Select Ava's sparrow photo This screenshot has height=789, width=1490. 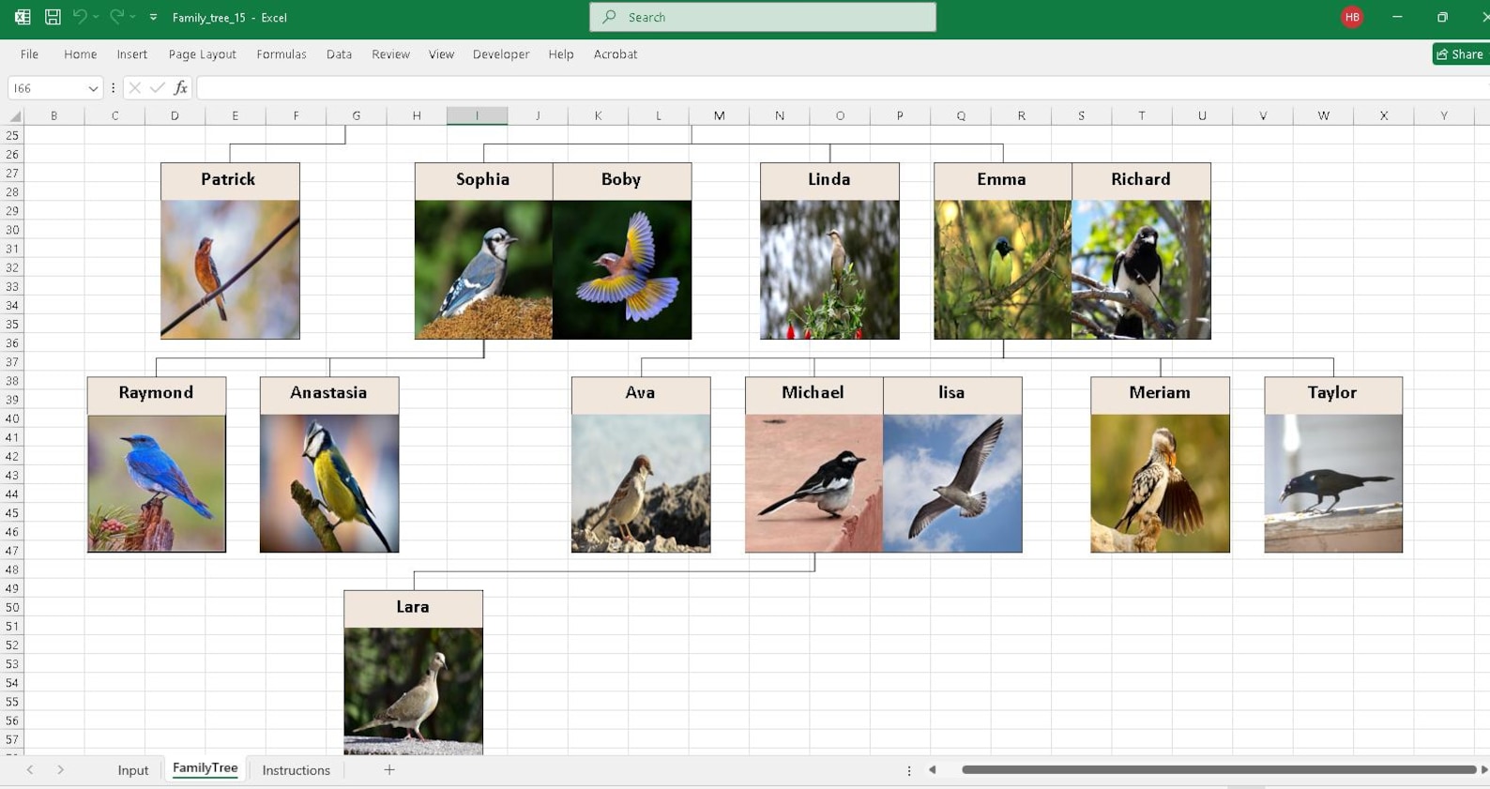[x=641, y=483]
